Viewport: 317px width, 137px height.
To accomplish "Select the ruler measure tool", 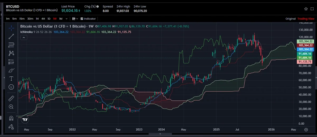I will tap(11, 98).
